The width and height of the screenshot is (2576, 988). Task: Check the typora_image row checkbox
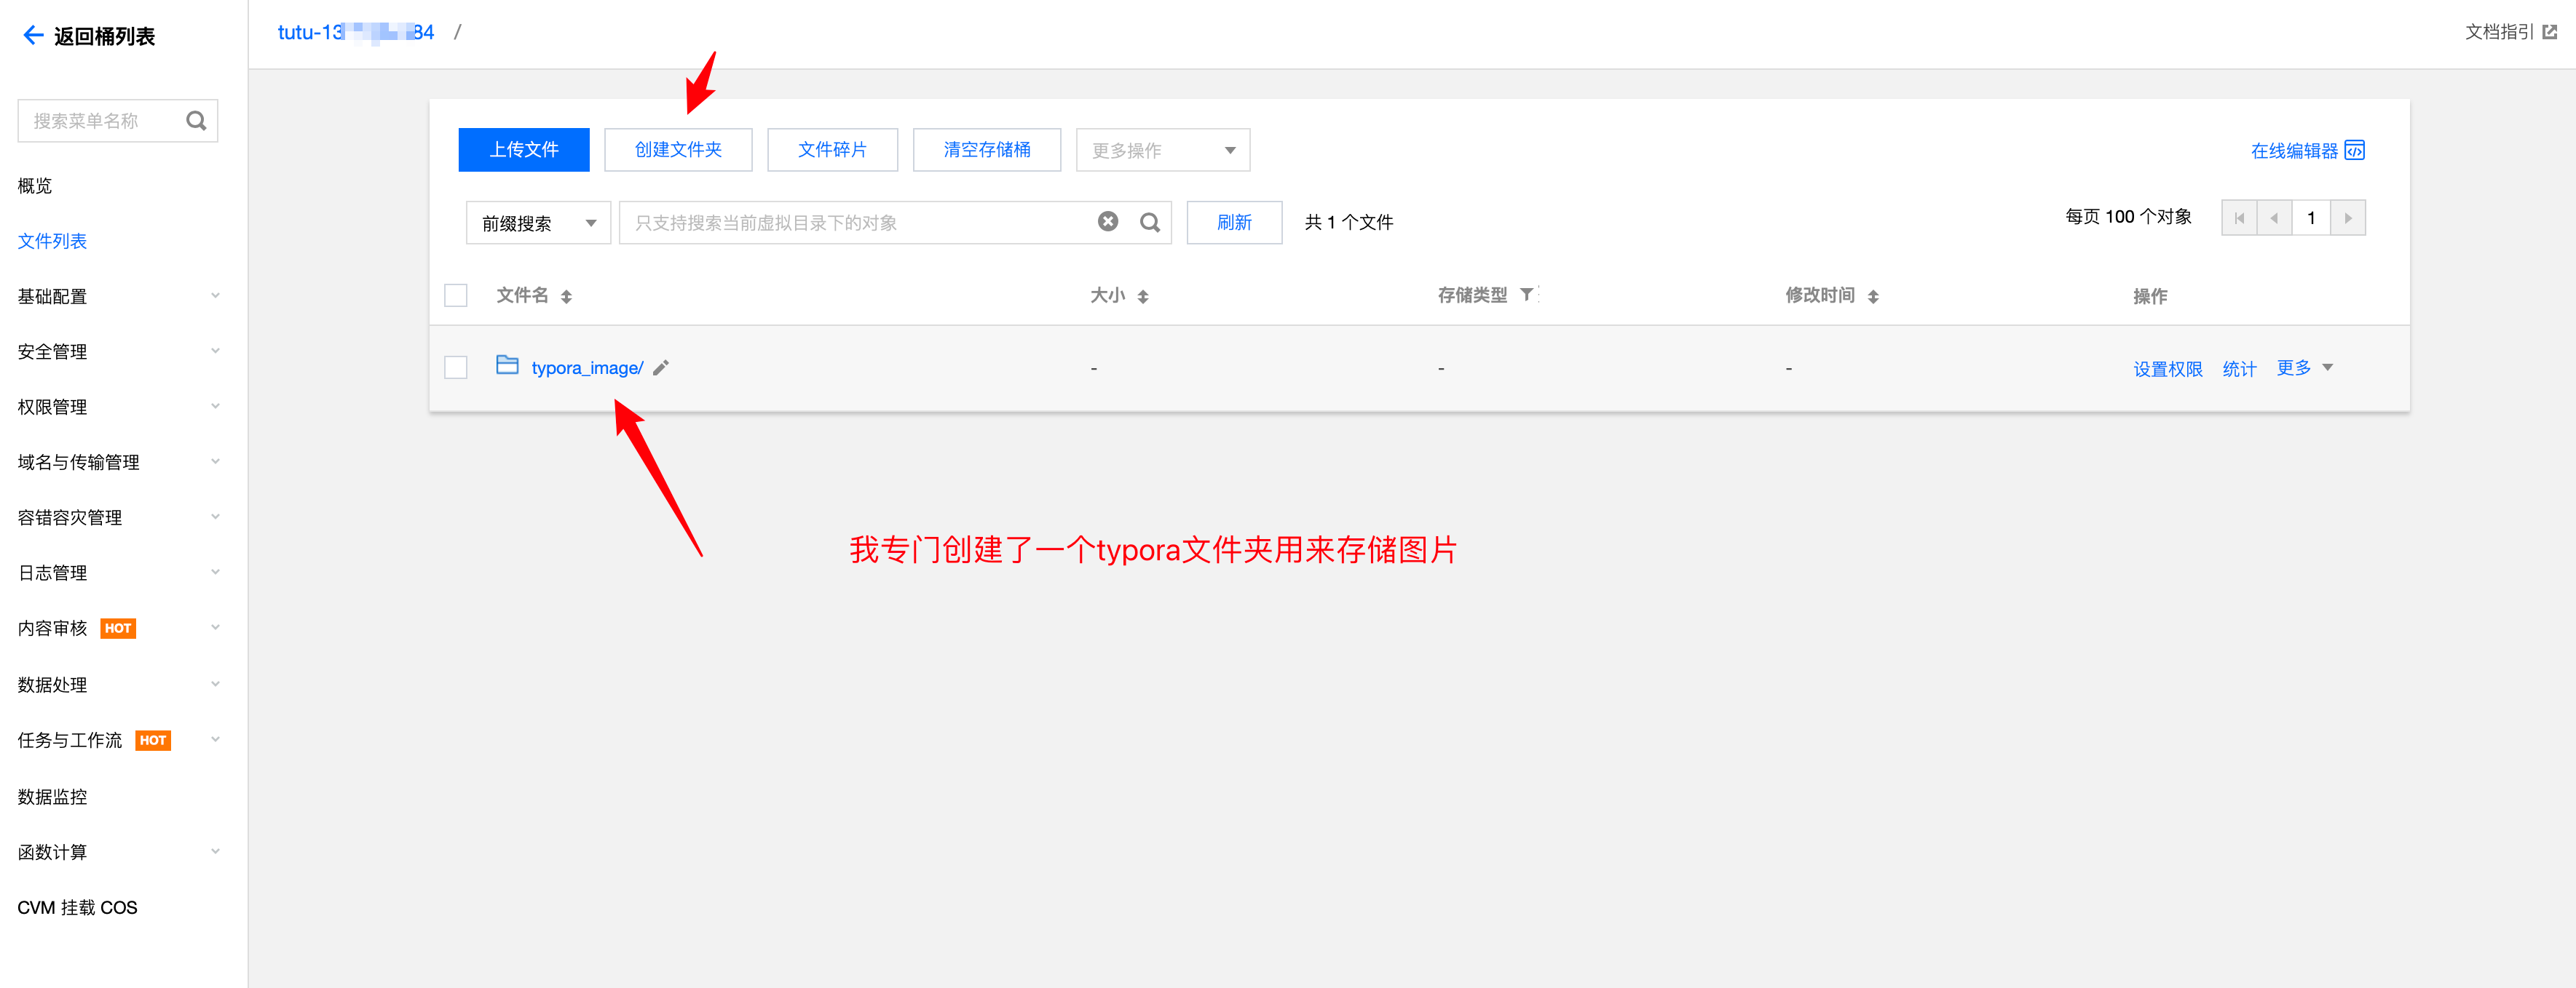coord(456,367)
